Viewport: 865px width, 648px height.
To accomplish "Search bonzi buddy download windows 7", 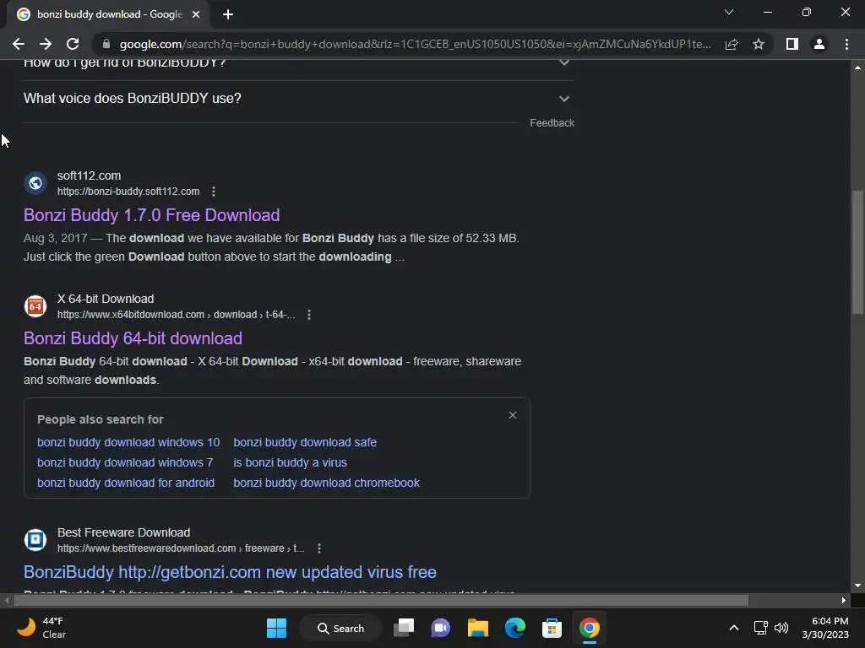I will [125, 463].
